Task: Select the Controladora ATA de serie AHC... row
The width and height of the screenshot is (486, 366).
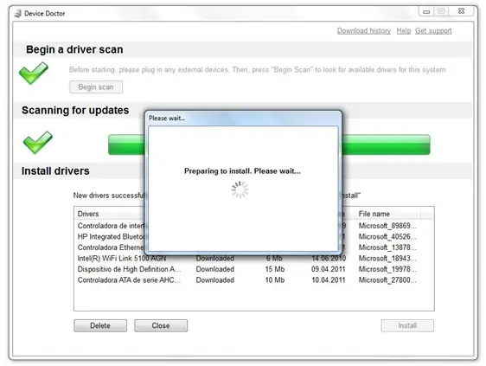Action: (x=254, y=279)
